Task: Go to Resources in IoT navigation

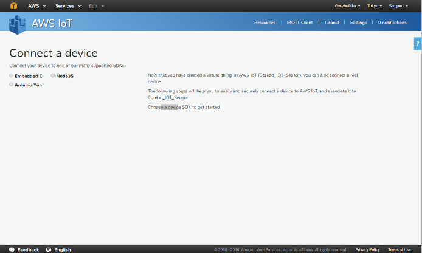Action: [x=265, y=23]
